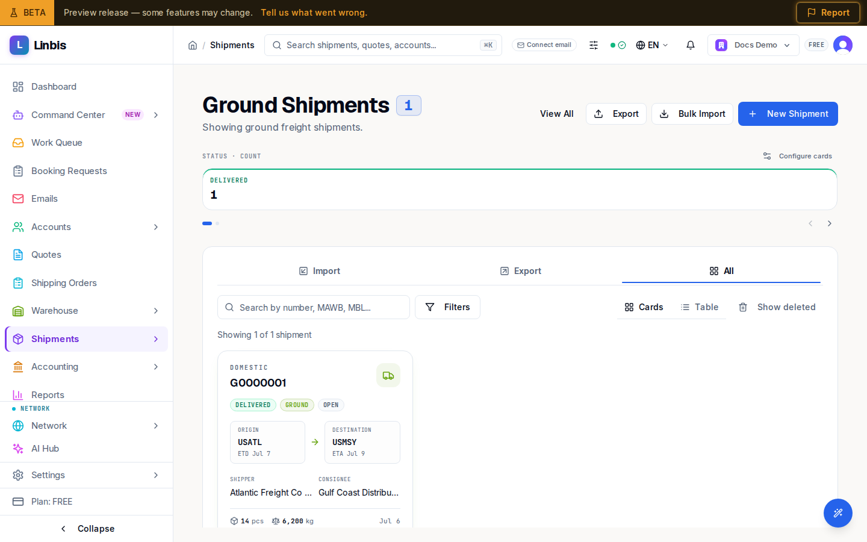Switch to Cards view
867x542 pixels.
coord(644,307)
